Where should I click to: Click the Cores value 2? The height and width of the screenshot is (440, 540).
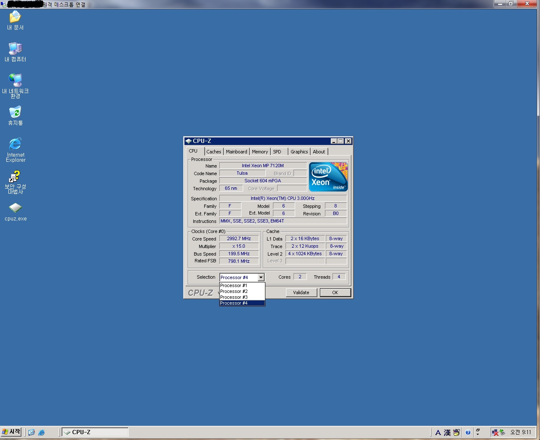tap(300, 277)
